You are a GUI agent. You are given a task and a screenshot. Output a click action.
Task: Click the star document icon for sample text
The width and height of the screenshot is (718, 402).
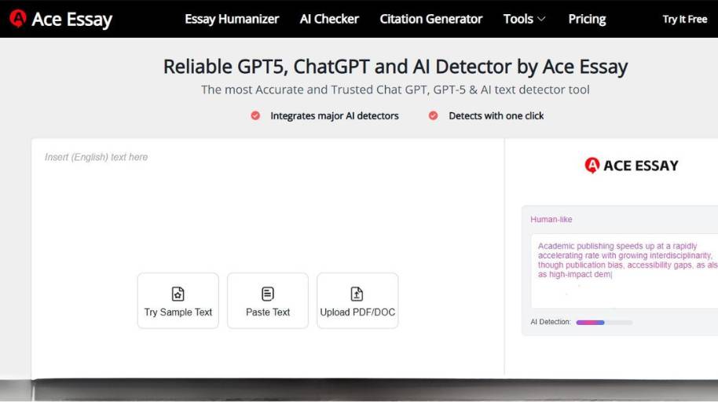pyautogui.click(x=178, y=294)
